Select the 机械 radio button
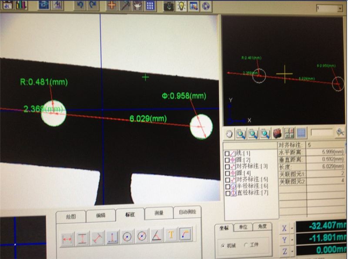Screen dimensions: 348x259 (223, 246)
